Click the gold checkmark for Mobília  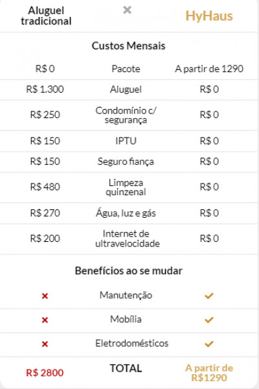coord(209,320)
